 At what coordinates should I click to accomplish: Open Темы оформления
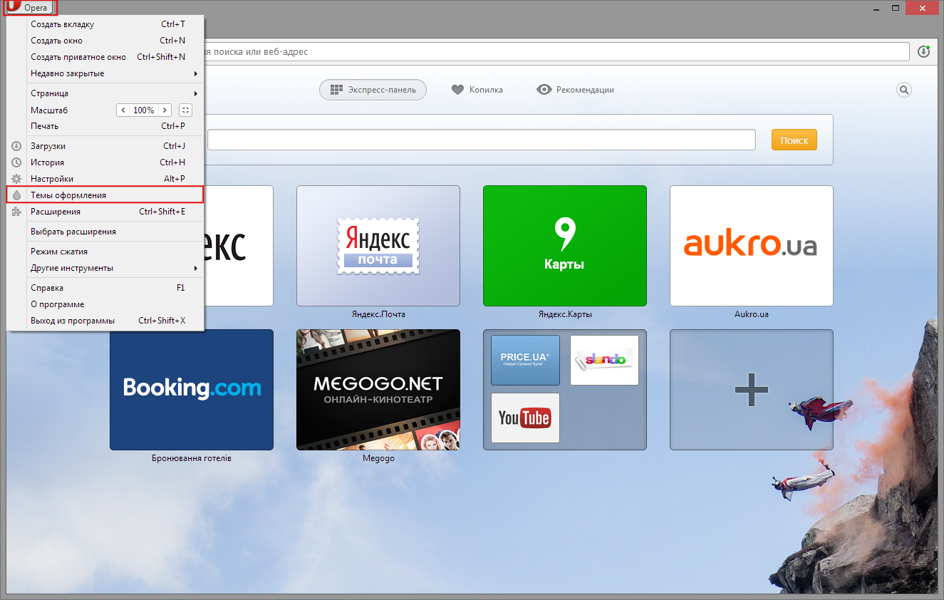point(105,195)
